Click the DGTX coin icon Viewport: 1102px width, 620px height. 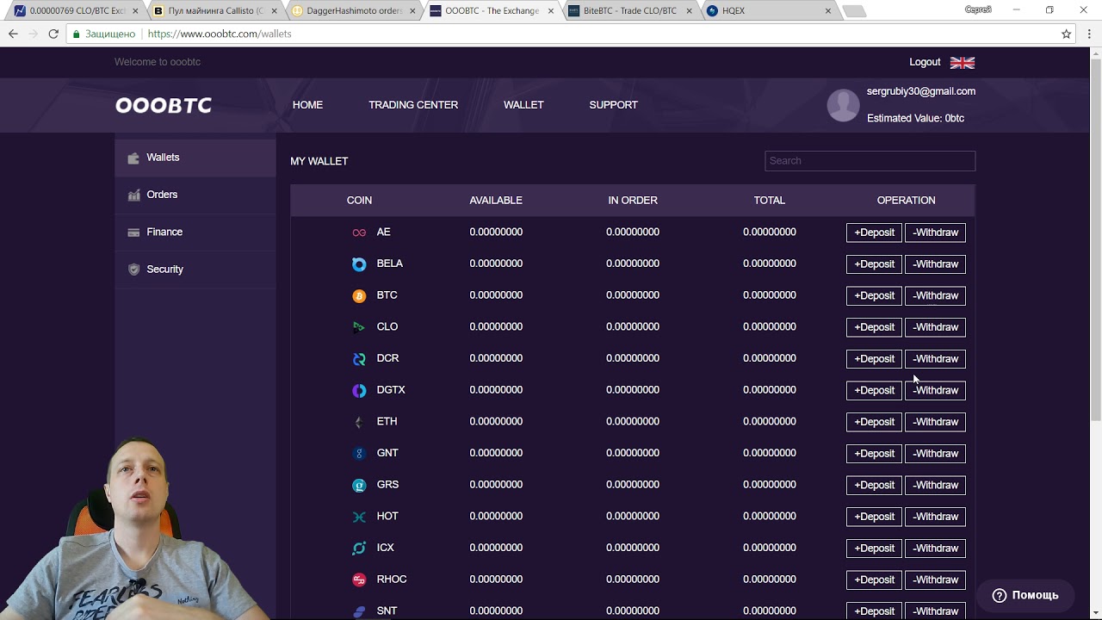(359, 390)
